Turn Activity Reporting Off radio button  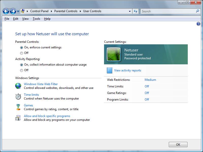coord(22,70)
